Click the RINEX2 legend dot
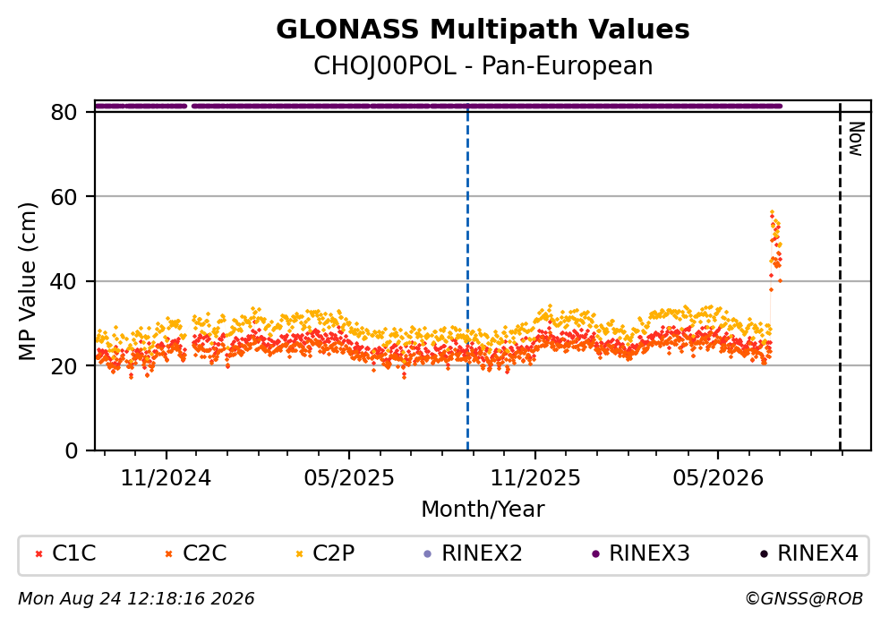The height and width of the screenshot is (626, 889). (x=428, y=554)
